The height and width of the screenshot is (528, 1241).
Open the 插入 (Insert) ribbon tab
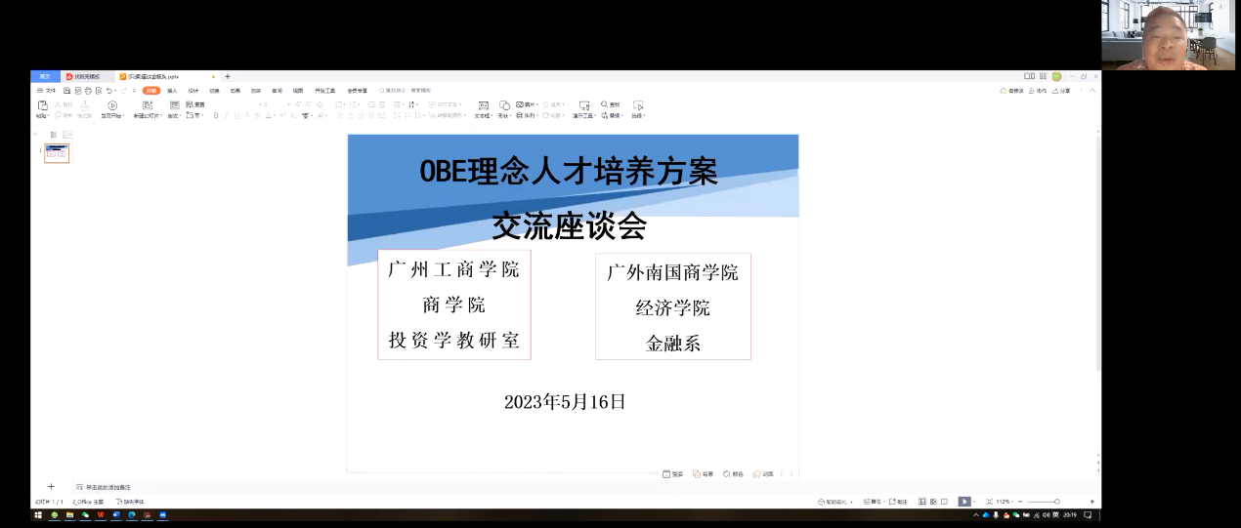coord(172,91)
